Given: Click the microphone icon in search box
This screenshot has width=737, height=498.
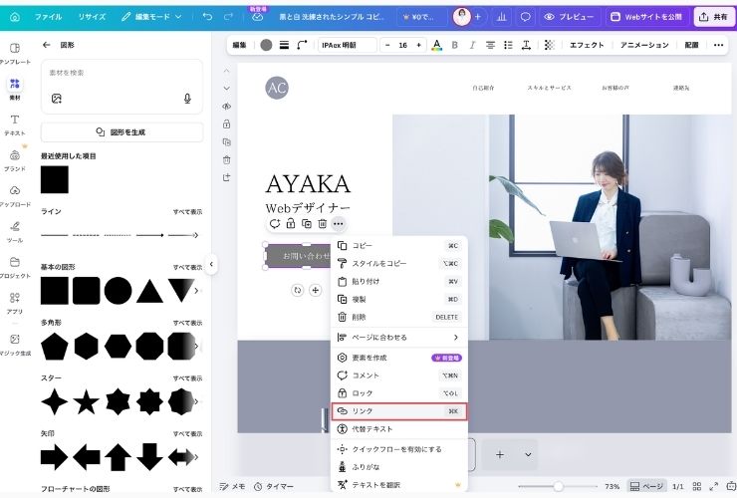Looking at the screenshot, I should coord(187,99).
